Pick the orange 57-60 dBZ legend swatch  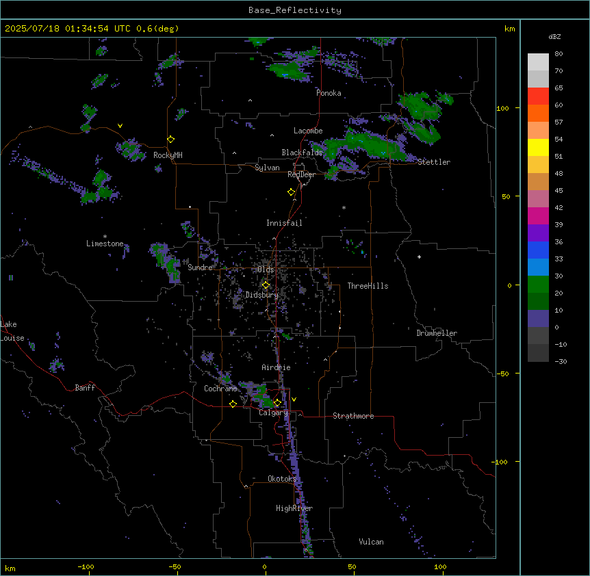[538, 113]
